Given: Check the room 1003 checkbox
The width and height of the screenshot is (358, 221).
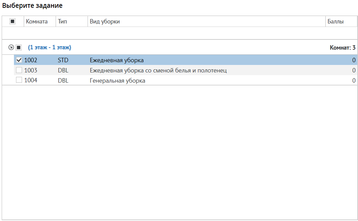Looking at the screenshot, I should pyautogui.click(x=19, y=70).
